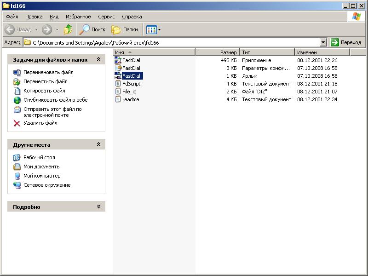Open the Поиск search tool
The image size is (368, 276).
pos(92,29)
